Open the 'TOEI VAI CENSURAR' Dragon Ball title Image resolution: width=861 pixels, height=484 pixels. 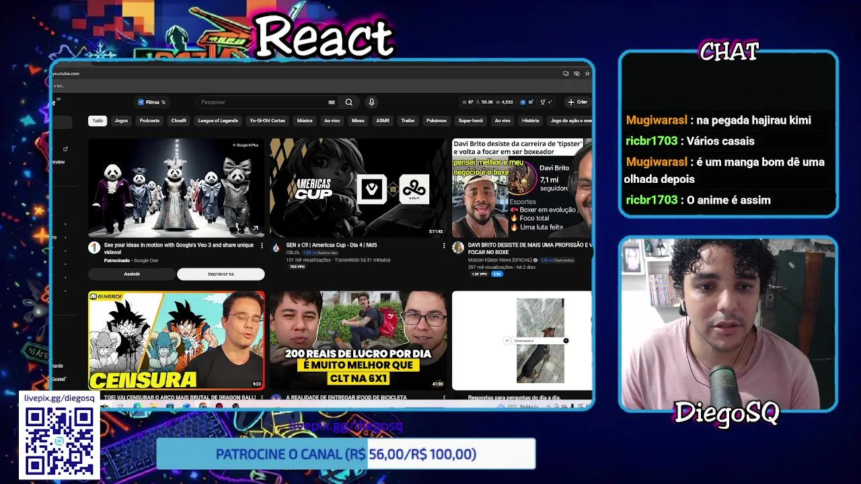tap(180, 398)
